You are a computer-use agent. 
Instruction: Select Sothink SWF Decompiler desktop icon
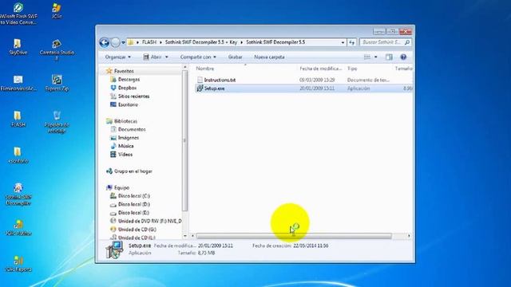(x=18, y=195)
